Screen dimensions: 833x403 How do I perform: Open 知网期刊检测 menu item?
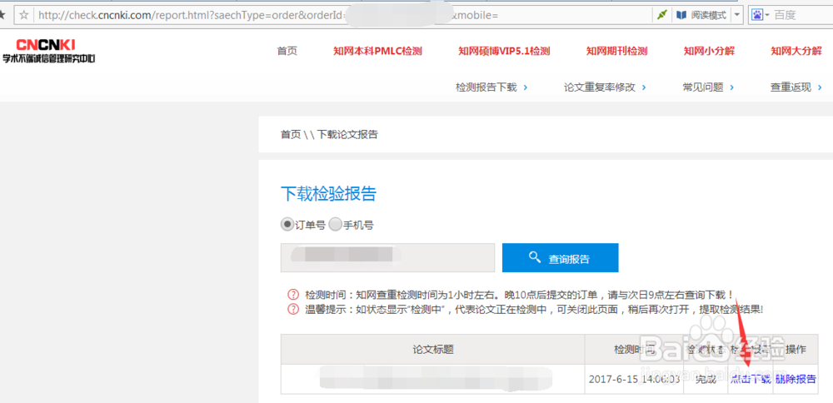(616, 51)
